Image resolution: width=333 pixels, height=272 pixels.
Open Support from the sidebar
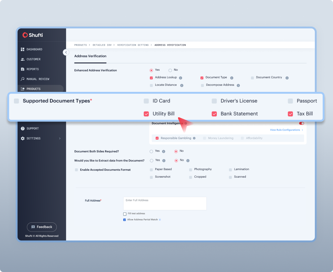32,128
